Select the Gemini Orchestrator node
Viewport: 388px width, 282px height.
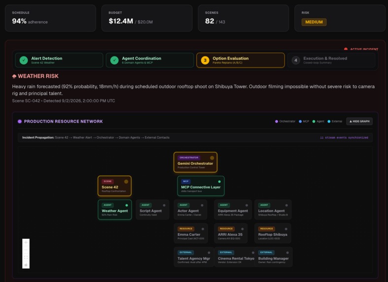(x=196, y=162)
